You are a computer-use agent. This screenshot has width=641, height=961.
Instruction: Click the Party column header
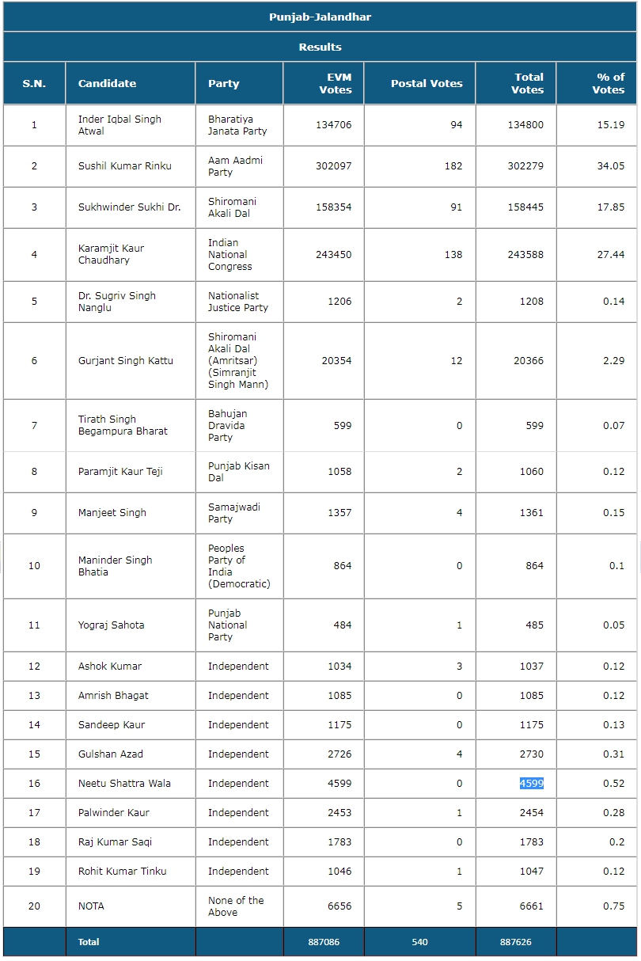click(x=224, y=84)
